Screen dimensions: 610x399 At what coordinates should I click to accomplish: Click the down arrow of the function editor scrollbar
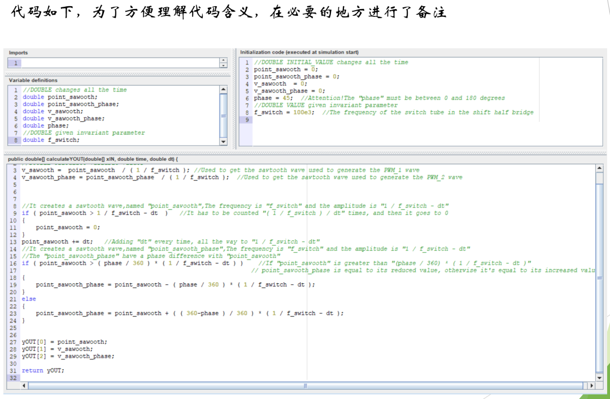tap(599, 378)
